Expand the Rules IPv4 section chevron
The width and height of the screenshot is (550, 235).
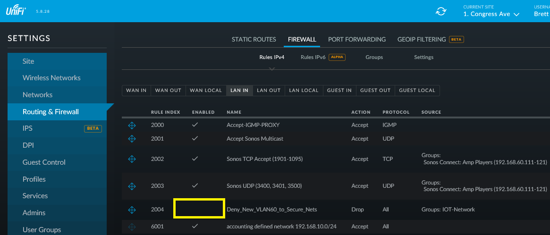click(x=271, y=69)
